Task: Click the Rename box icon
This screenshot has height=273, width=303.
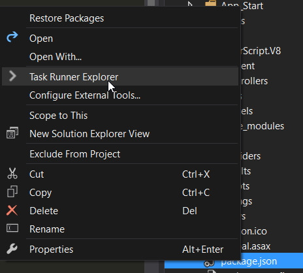Action: coord(12,228)
